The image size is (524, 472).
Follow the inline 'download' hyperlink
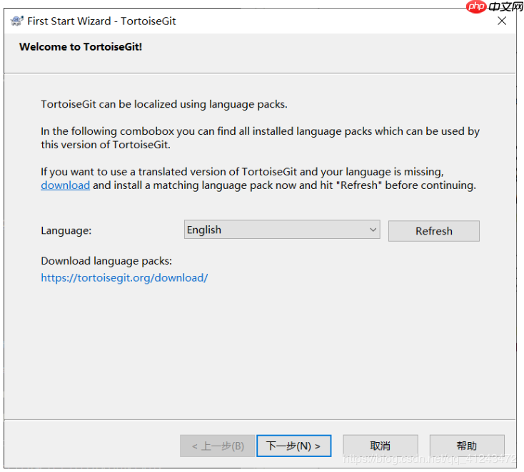65,185
